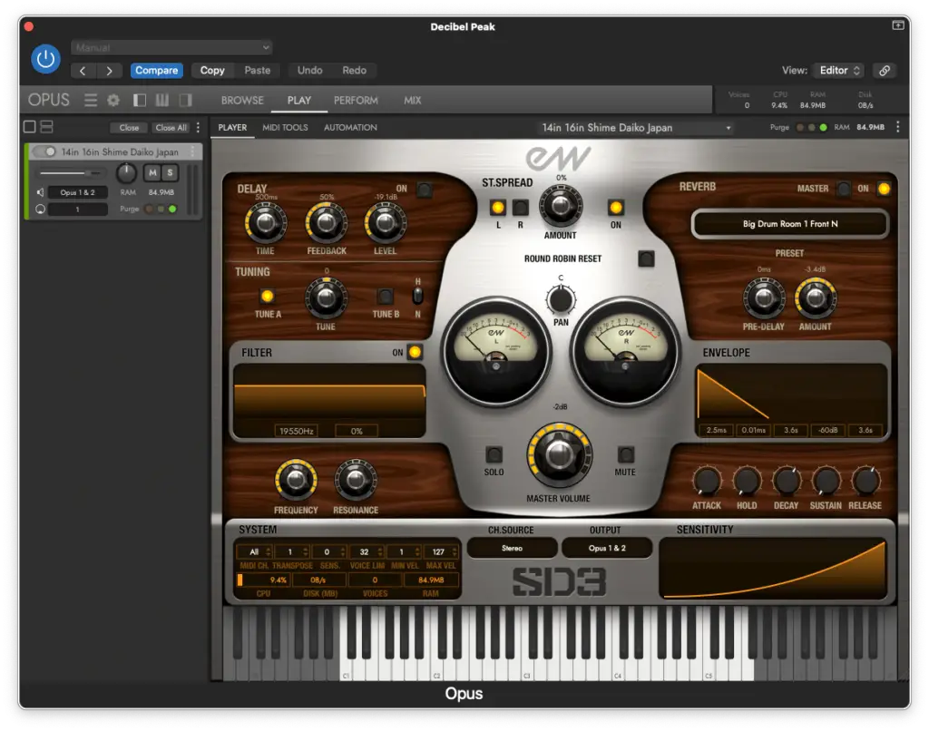Toggle stereo spread L button
The height and width of the screenshot is (731, 929).
tap(498, 208)
